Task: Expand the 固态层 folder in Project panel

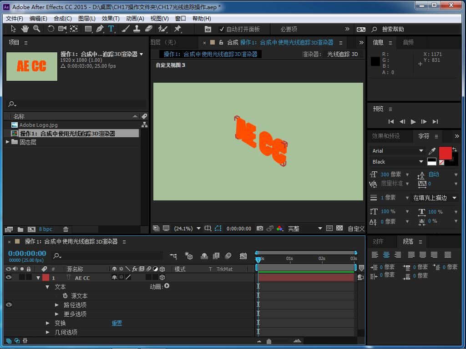Action: coord(8,142)
